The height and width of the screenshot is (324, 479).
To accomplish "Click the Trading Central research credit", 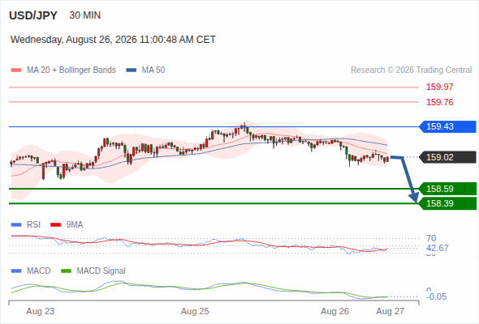I will point(411,70).
